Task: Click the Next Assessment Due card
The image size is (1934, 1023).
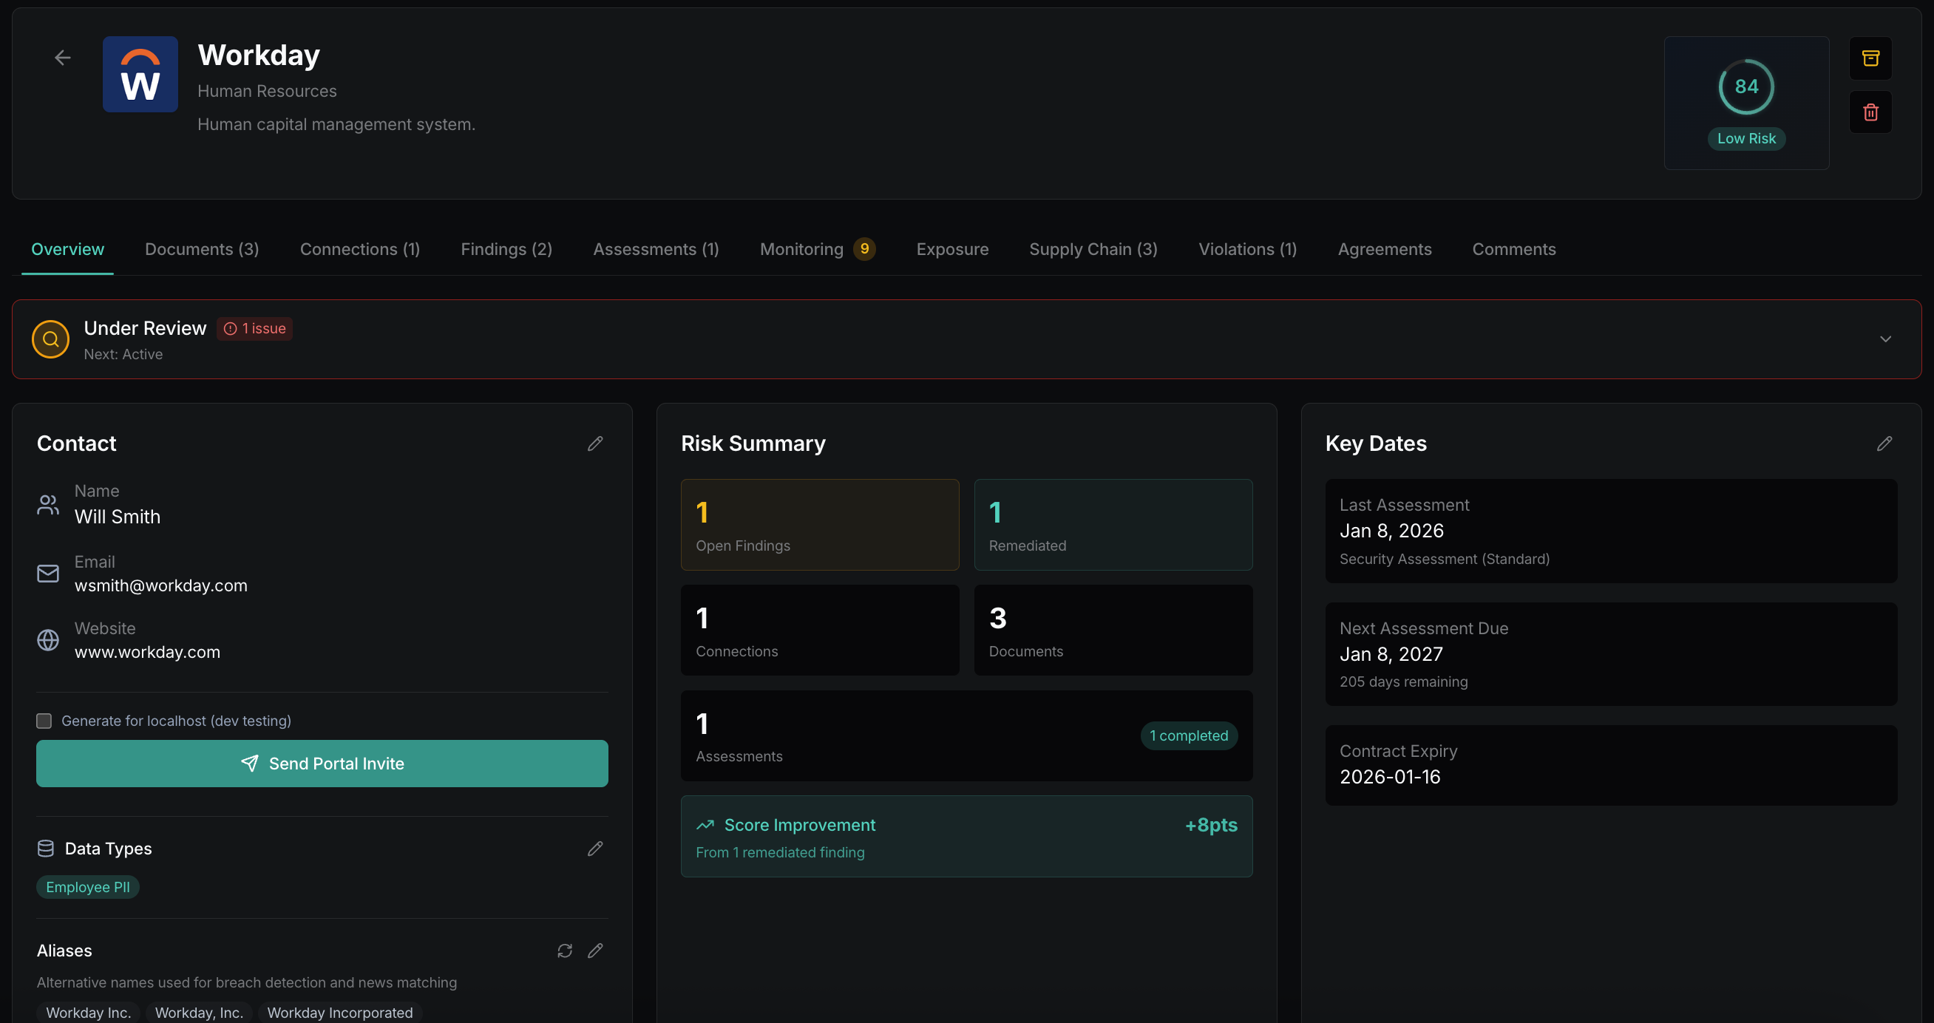Action: pos(1611,653)
